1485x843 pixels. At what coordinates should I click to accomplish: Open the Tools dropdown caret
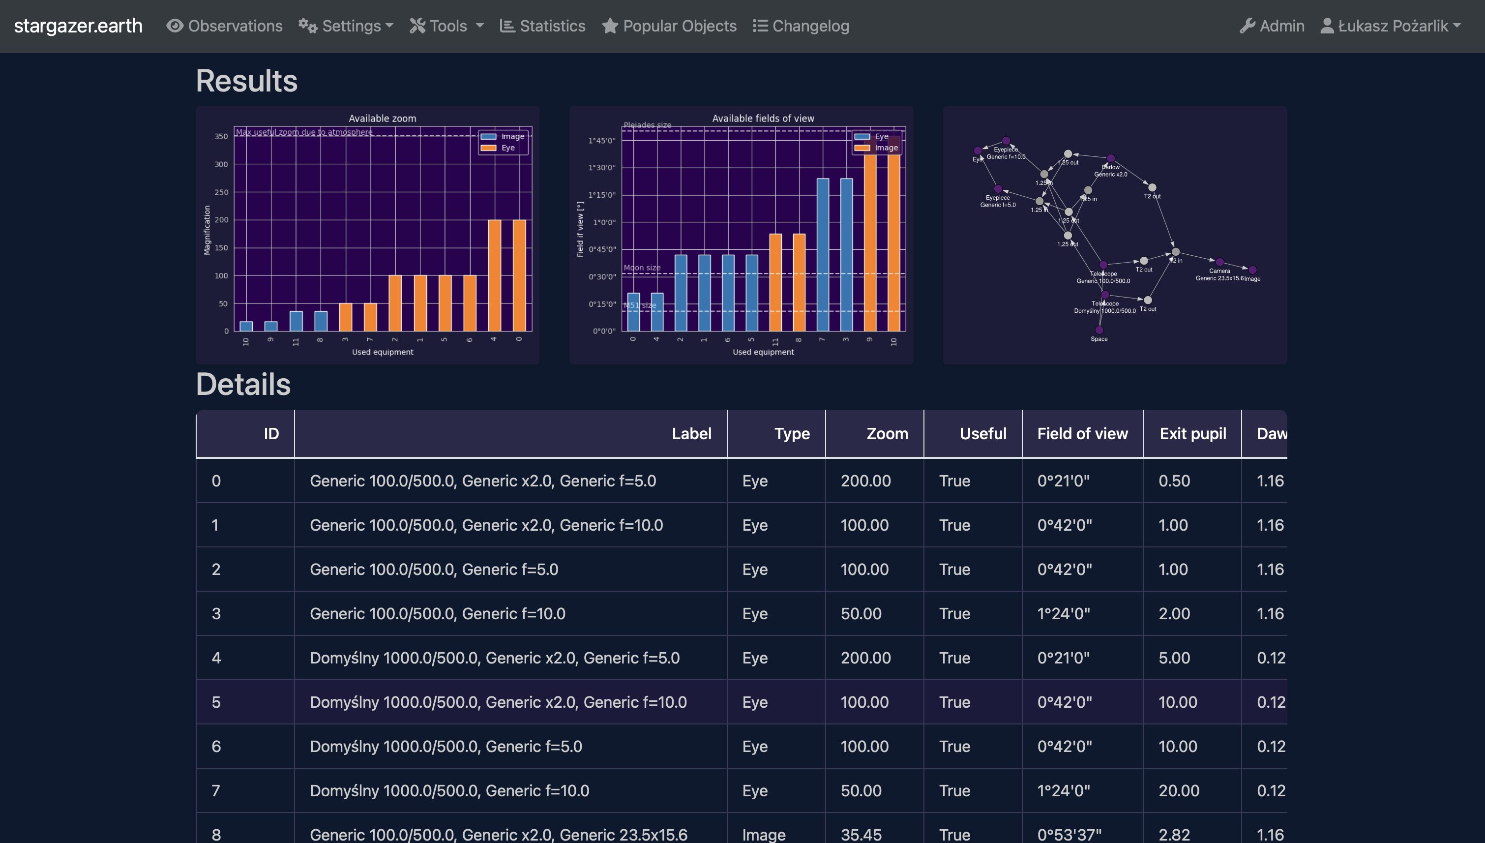pos(480,26)
